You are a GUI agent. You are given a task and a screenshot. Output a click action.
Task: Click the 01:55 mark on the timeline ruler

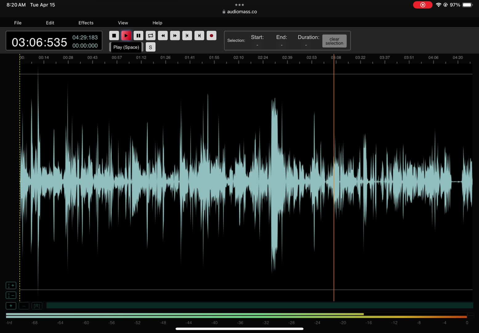tap(214, 59)
